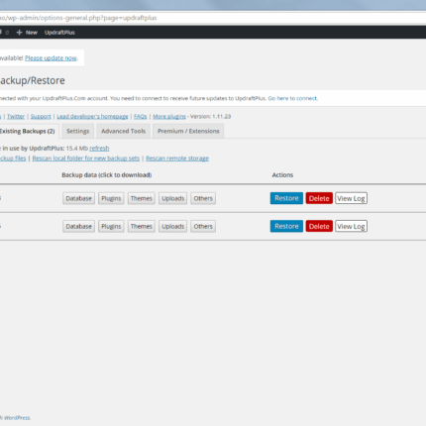This screenshot has width=426, height=426.
Task: Click refresh next to disk space usage
Action: [99, 149]
